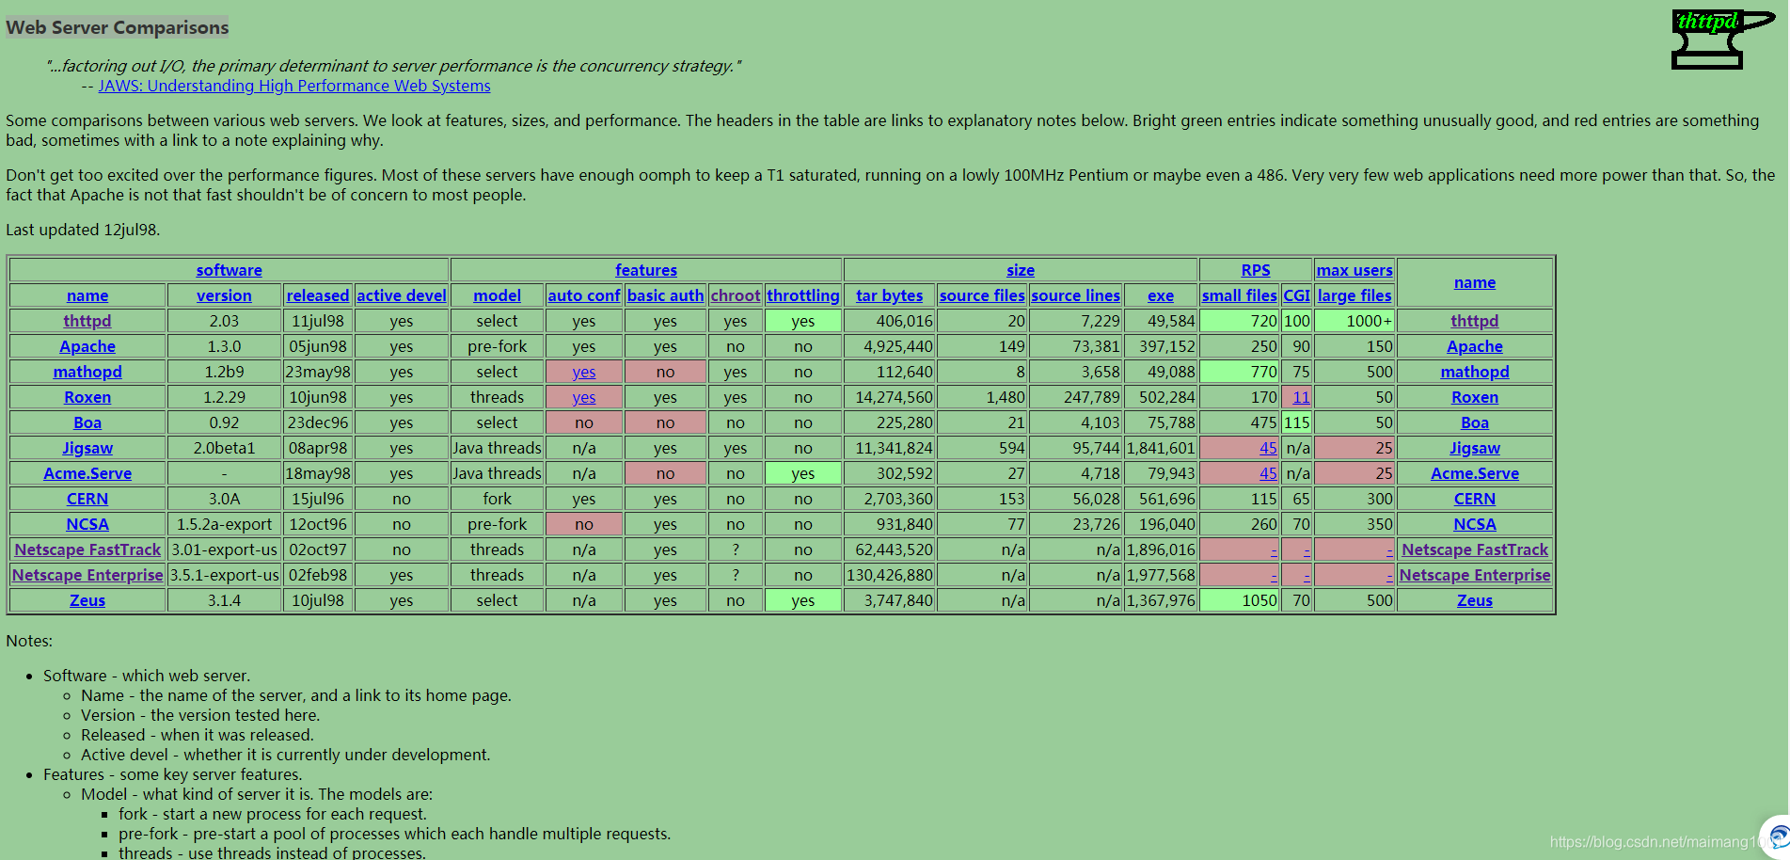The width and height of the screenshot is (1790, 860).
Task: Click the left-side name header link
Action: 87,295
